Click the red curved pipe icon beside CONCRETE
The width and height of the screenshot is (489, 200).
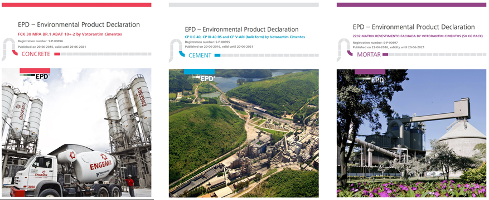click(x=14, y=52)
